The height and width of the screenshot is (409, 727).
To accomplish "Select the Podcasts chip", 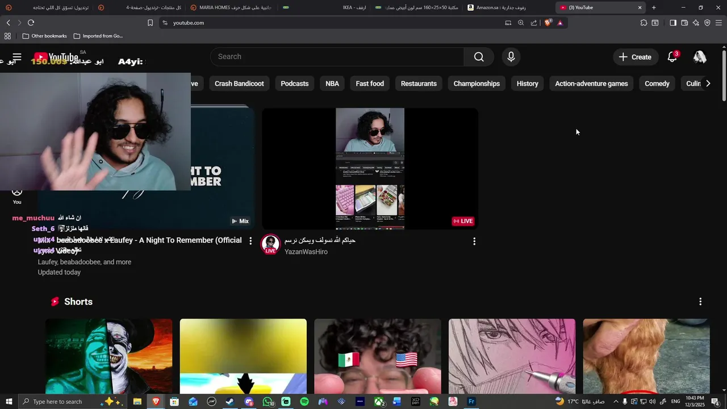I will tap(295, 84).
